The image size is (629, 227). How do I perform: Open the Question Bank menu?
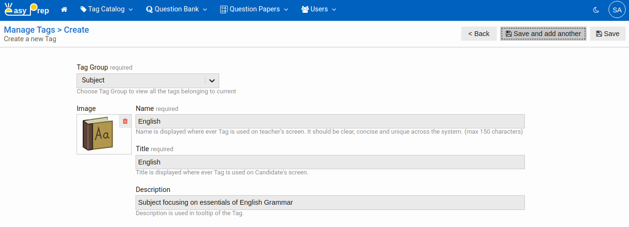point(176,9)
